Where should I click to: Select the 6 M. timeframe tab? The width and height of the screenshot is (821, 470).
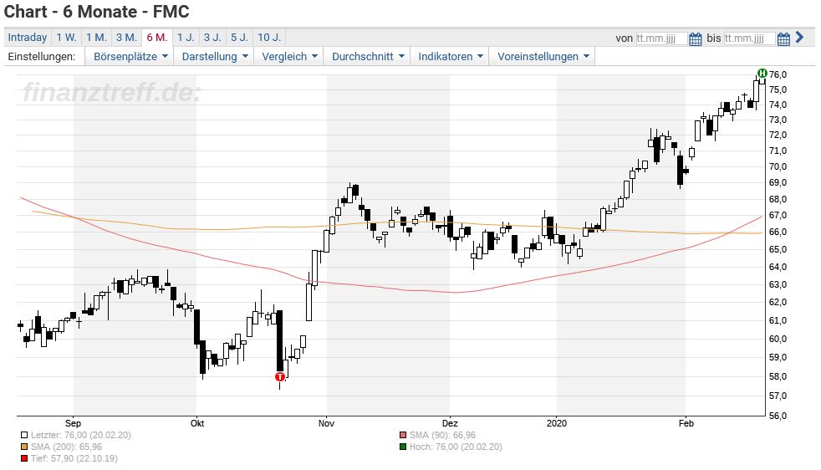click(x=157, y=37)
